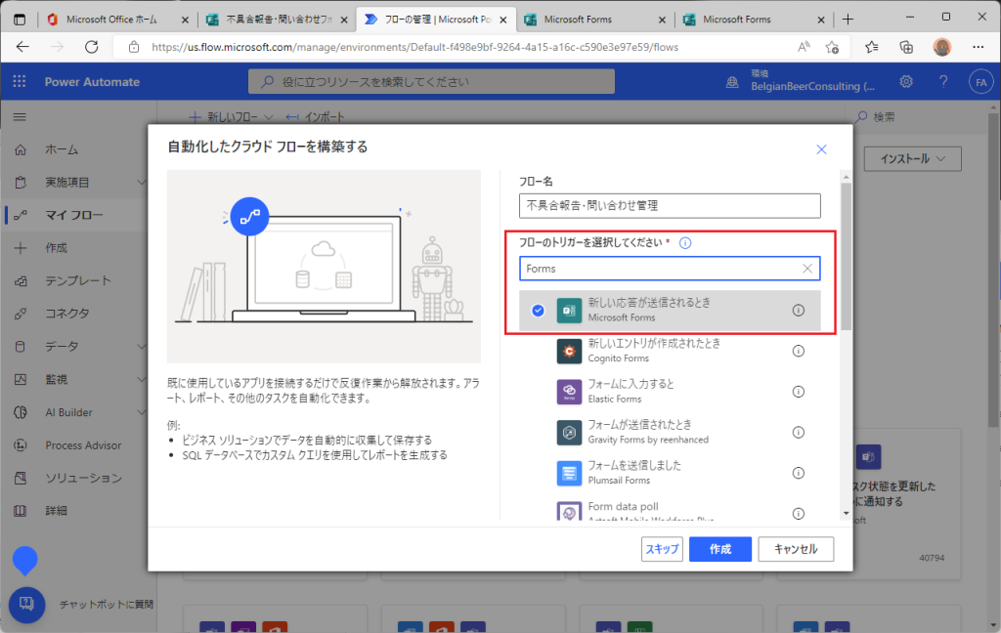Viewport: 1001px width, 633px height.
Task: Collapse the left navigation hamburger menu
Action: [20, 117]
